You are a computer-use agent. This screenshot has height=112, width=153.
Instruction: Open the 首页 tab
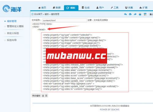click(x=42, y=8)
